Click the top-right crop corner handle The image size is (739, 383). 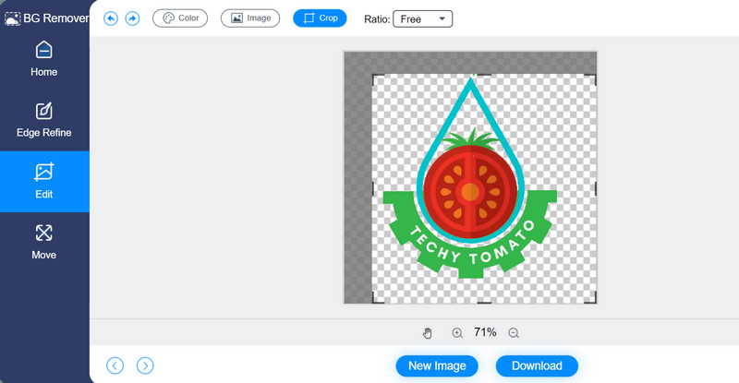[594, 77]
